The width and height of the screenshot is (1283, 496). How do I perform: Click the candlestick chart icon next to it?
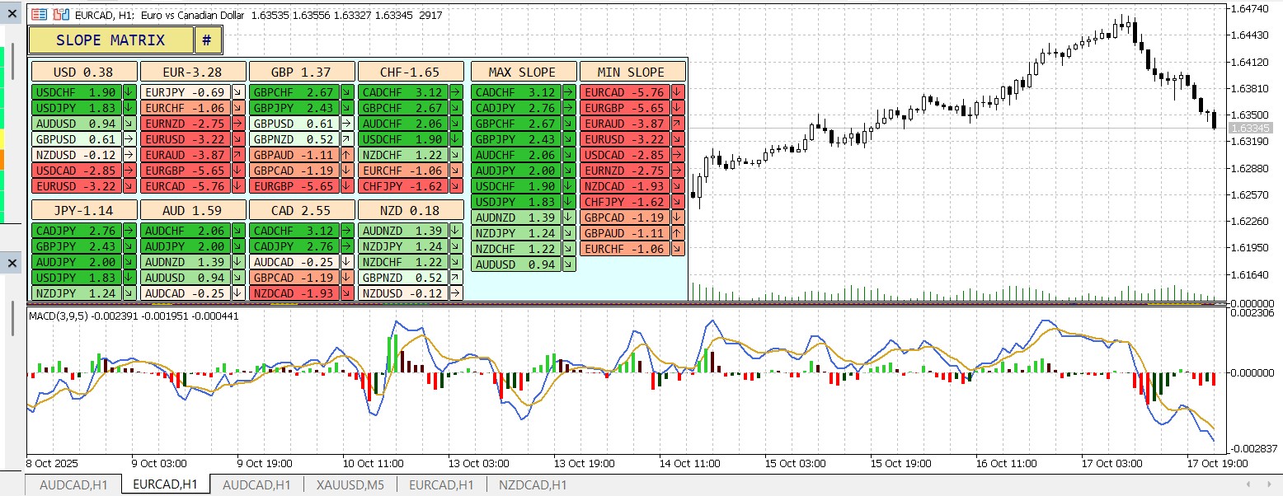tap(60, 14)
